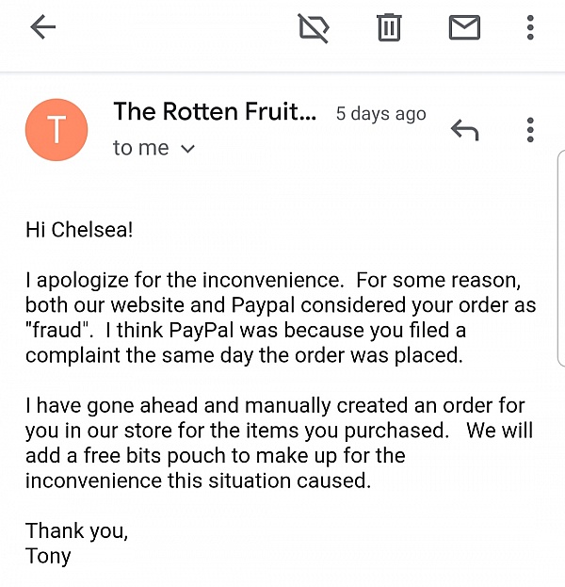Tap the orange "T" sender avatar
Screen dimensions: 565x587
click(x=56, y=130)
